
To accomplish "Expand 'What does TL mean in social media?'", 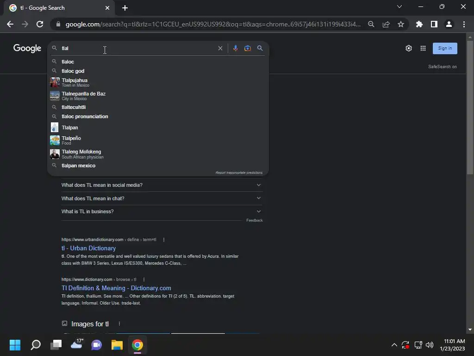I will 162,185.
